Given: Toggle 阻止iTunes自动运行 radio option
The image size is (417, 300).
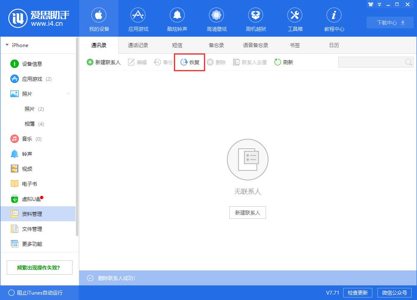Looking at the screenshot, I should point(12,292).
